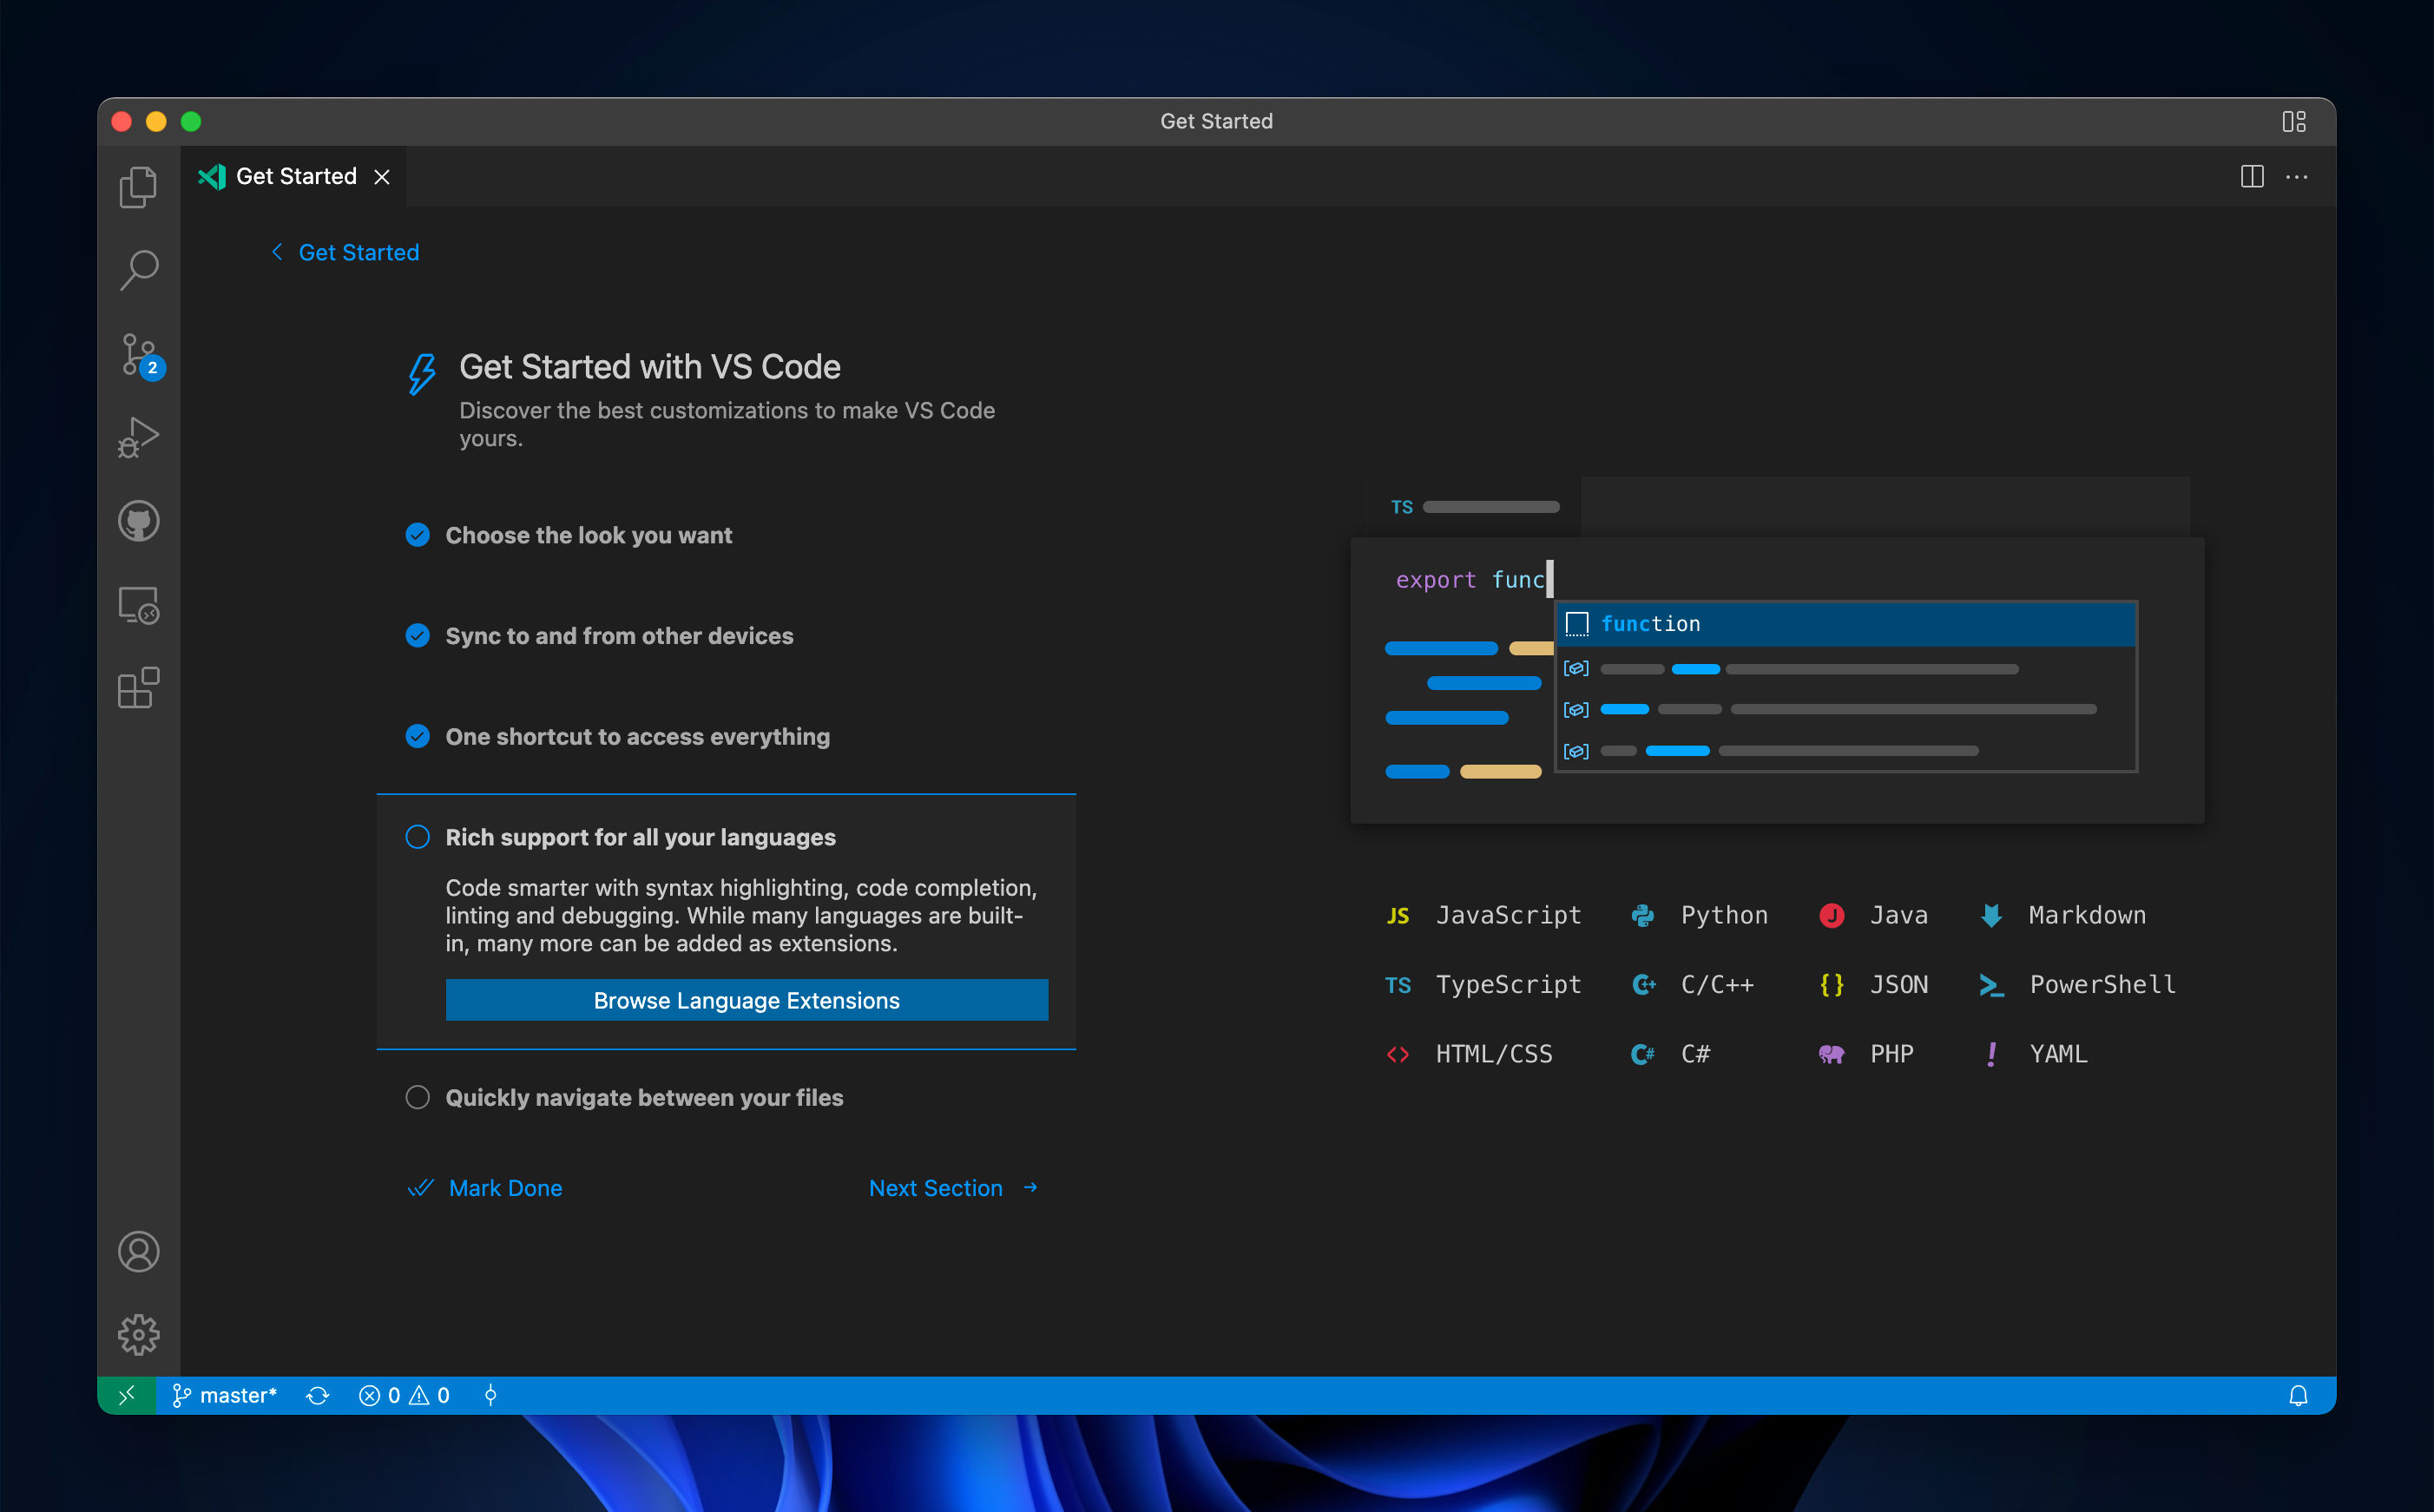Open the Manage gear menu

(x=138, y=1334)
